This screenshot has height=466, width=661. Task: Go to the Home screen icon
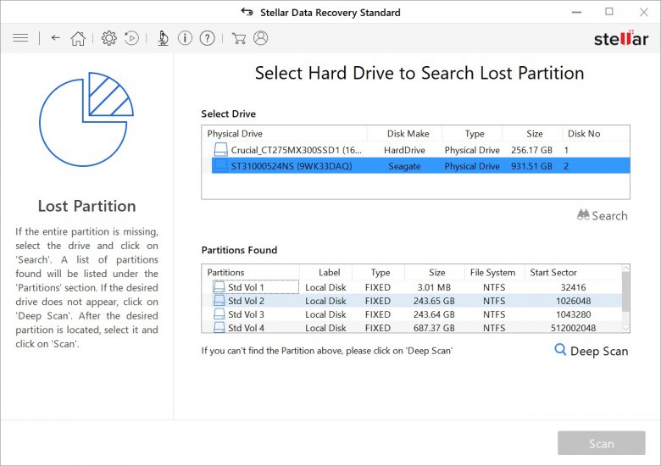tap(78, 38)
